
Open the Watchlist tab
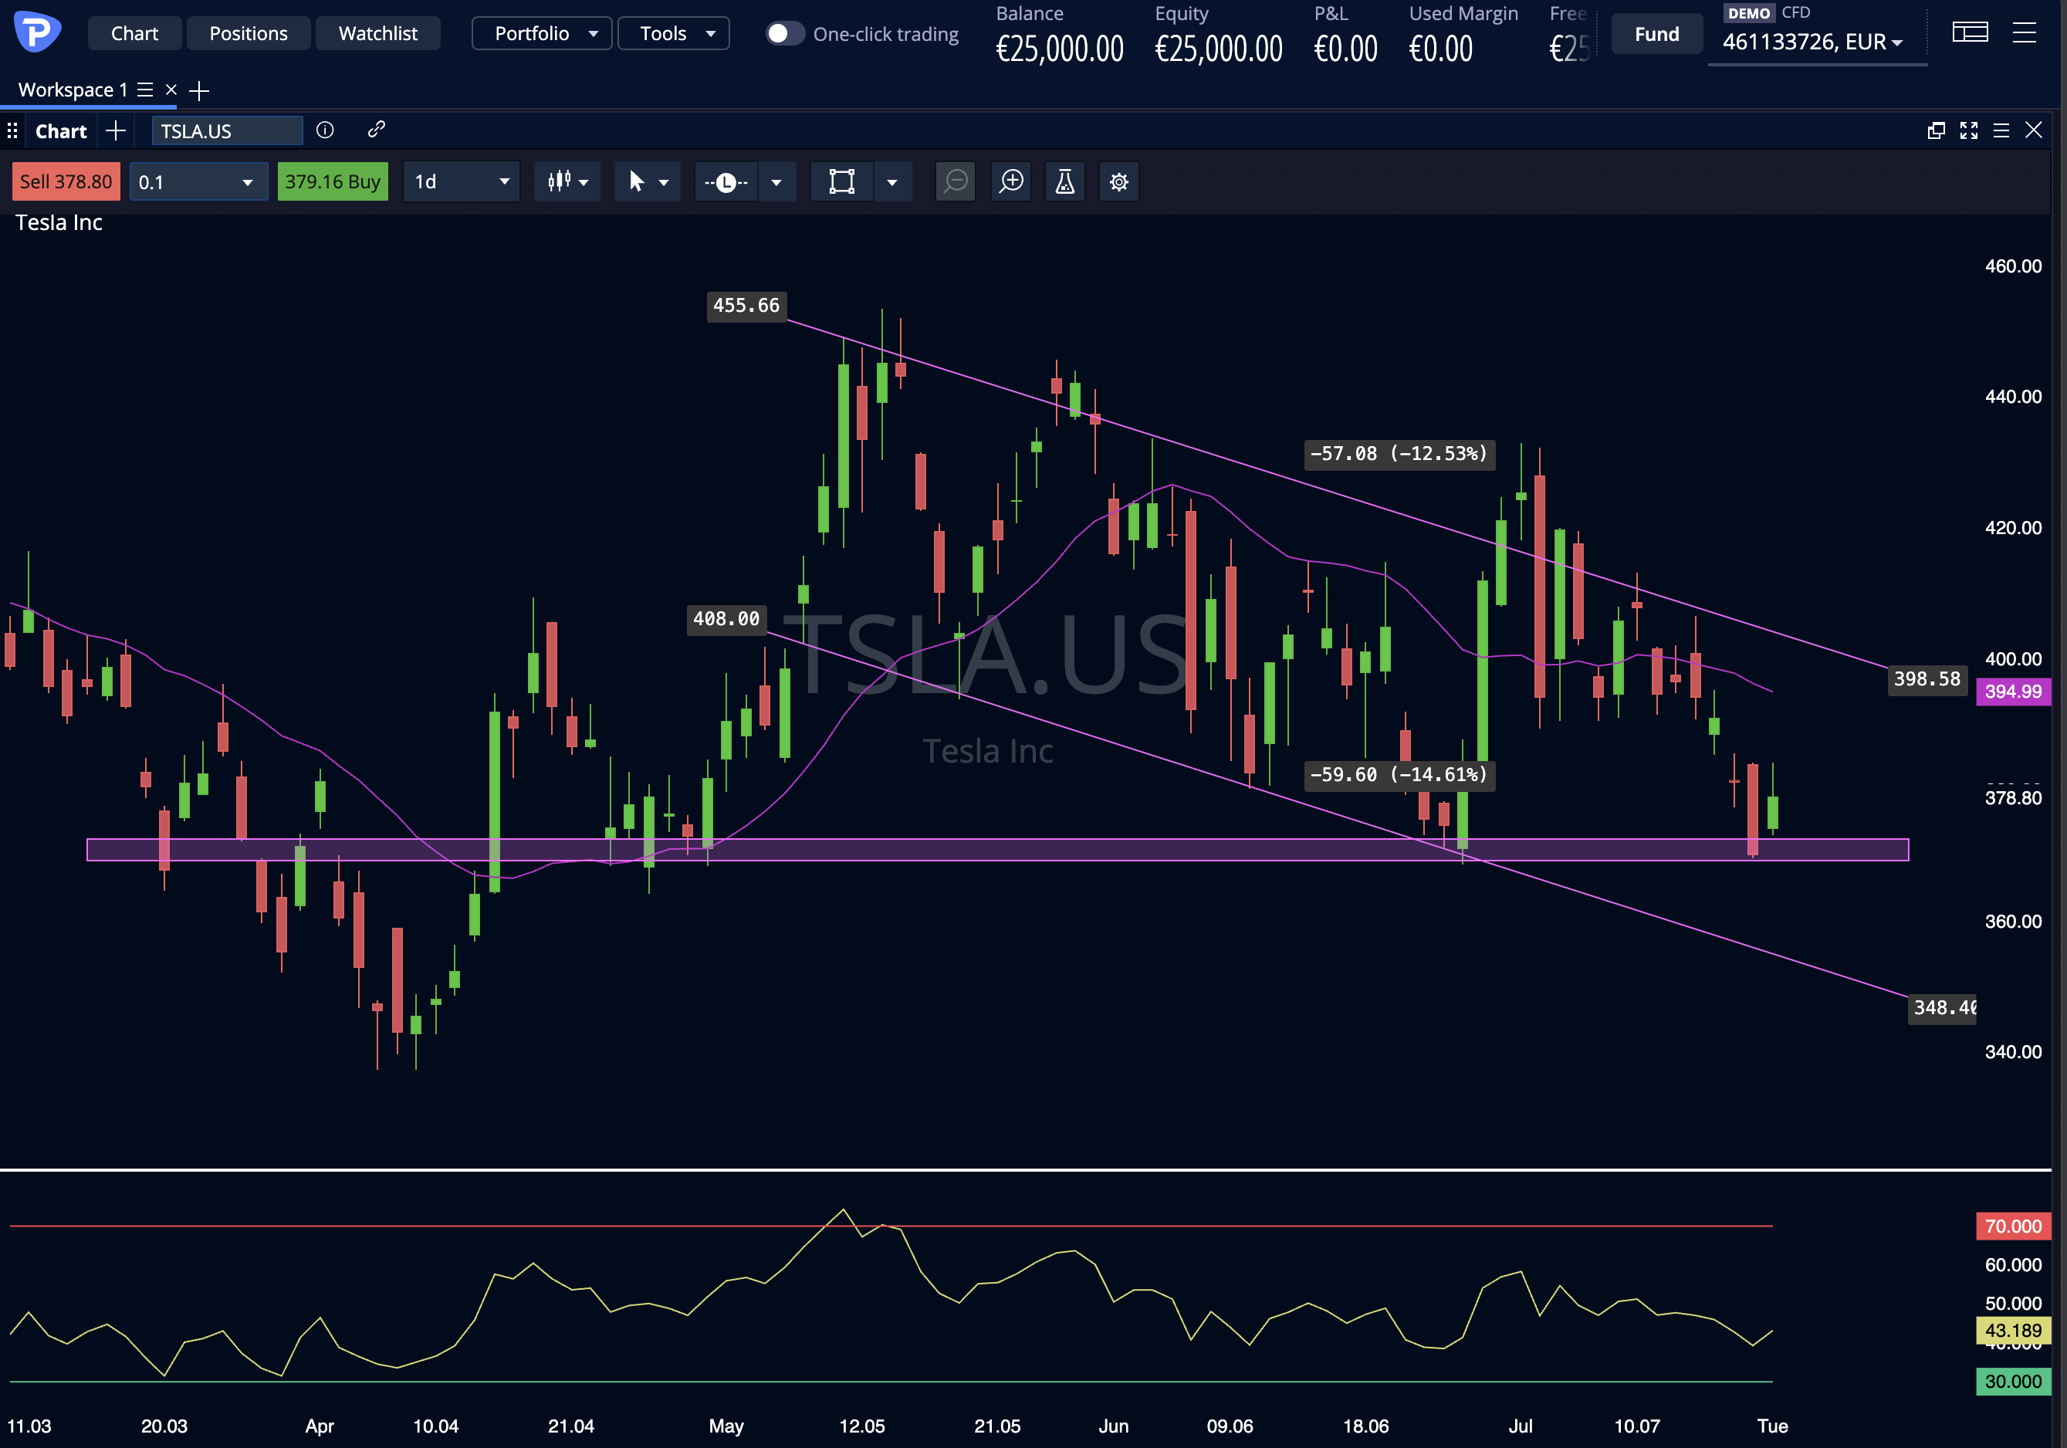coord(378,33)
